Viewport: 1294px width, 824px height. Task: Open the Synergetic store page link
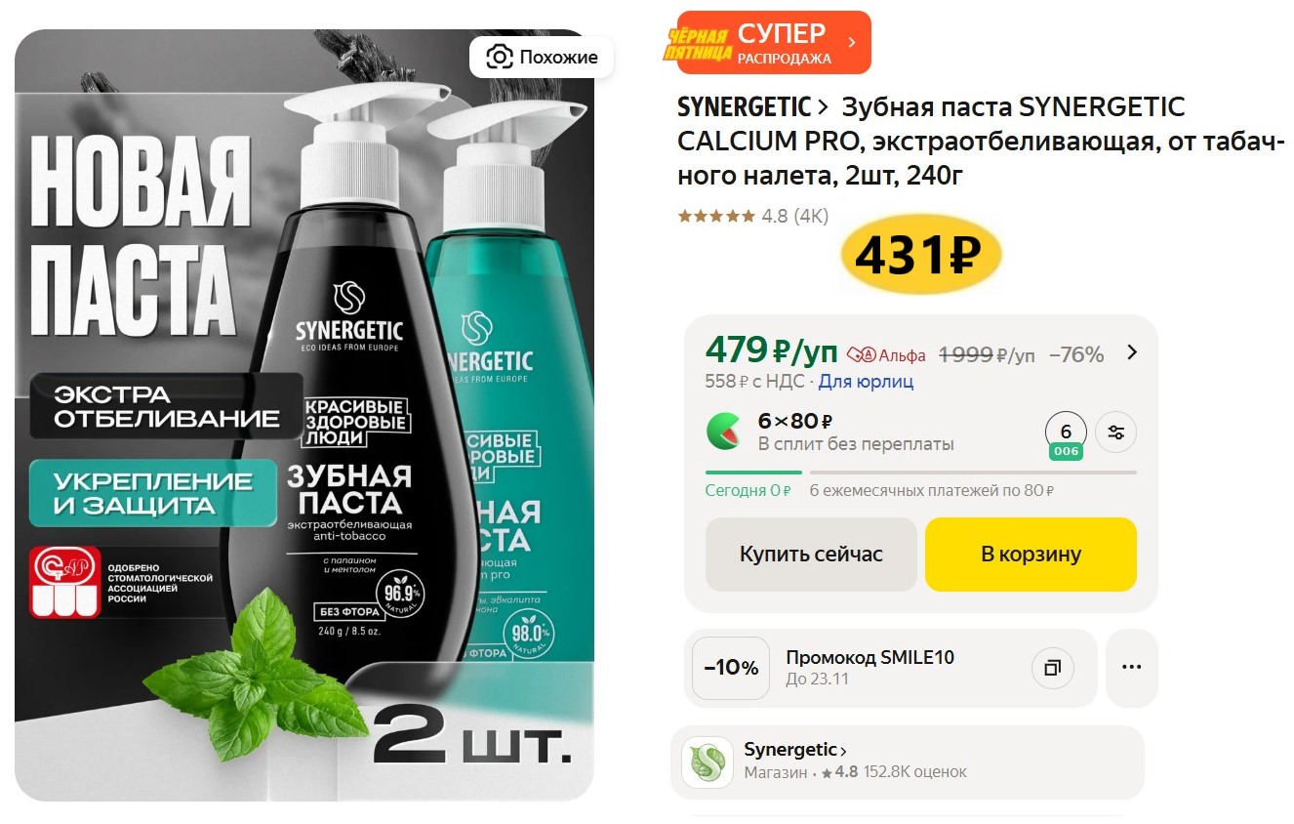tap(795, 750)
